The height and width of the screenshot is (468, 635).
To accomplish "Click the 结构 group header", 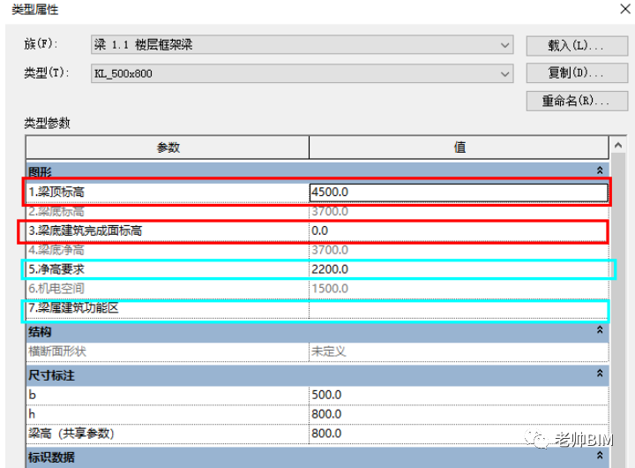I will [317, 332].
